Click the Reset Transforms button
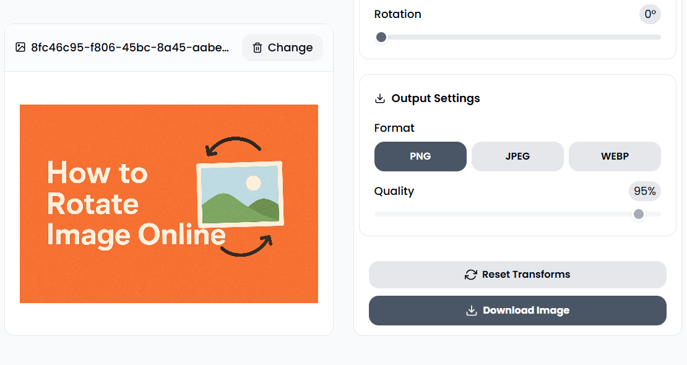Viewport: 687px width, 365px height. tap(517, 274)
